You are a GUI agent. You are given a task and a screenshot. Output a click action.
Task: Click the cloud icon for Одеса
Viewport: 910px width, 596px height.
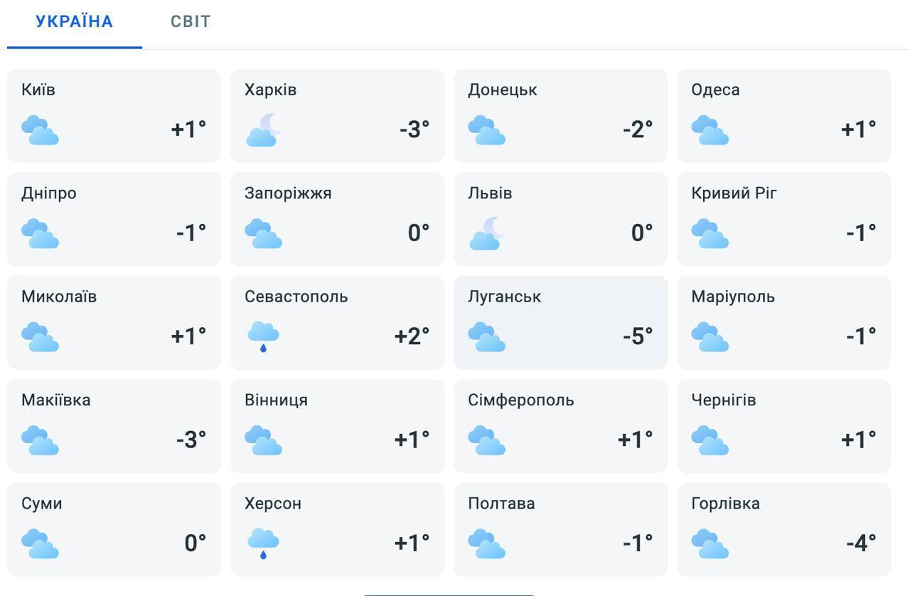(710, 130)
